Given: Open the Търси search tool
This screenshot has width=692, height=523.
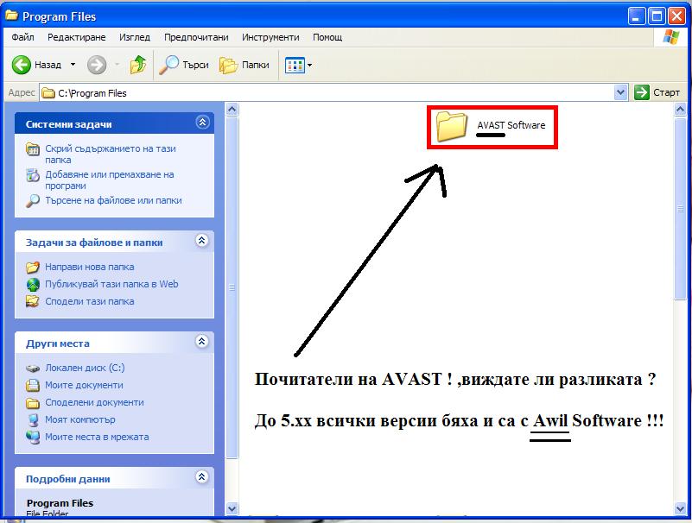Looking at the screenshot, I should [x=184, y=65].
